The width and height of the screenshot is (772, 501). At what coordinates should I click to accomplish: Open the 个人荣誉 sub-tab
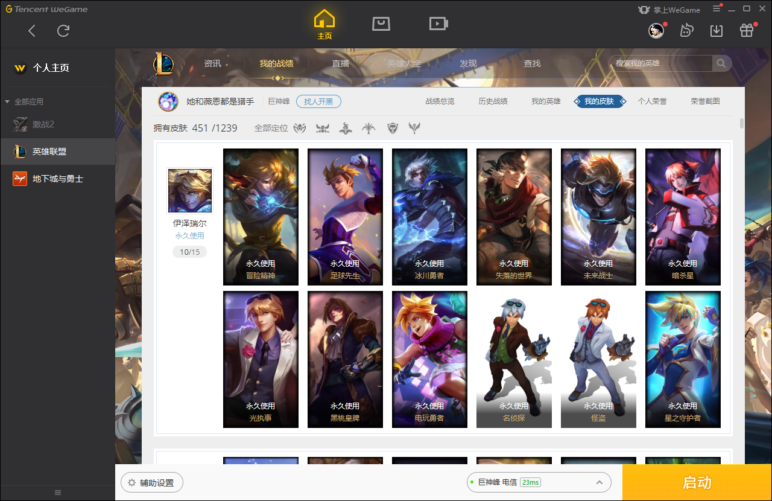coord(653,101)
